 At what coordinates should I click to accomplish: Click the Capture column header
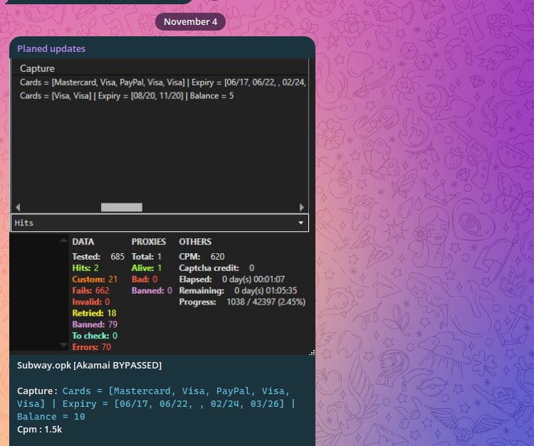pyautogui.click(x=37, y=68)
